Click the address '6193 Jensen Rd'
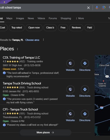The image size is (110, 140). click(11, 91)
